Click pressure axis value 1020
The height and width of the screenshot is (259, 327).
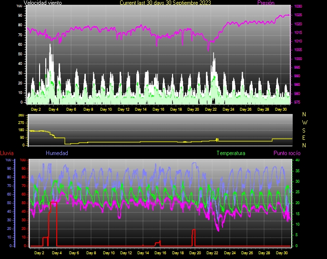(298, 24)
